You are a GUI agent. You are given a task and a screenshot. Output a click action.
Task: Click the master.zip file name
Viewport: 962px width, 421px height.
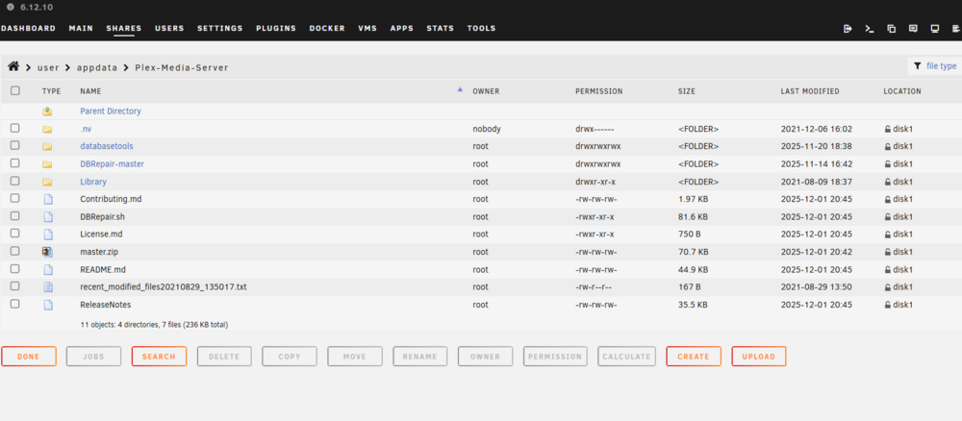98,252
